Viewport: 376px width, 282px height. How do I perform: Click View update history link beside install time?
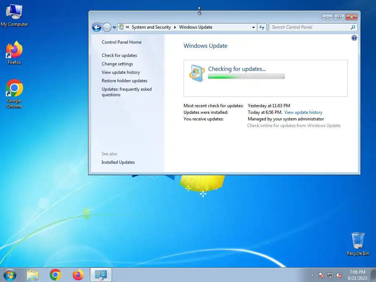tap(303, 112)
